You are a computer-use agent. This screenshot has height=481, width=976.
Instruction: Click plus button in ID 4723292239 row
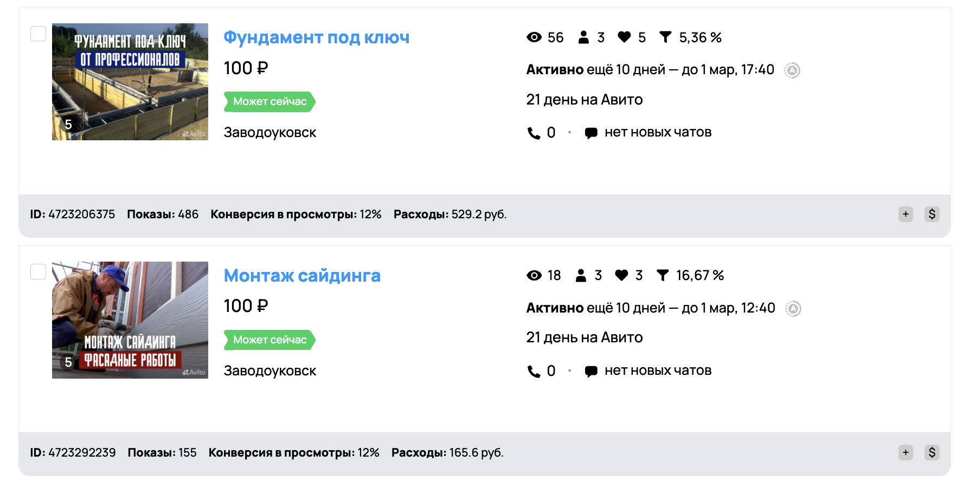point(906,453)
